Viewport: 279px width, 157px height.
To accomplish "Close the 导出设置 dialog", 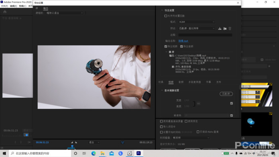I will click(x=238, y=3).
